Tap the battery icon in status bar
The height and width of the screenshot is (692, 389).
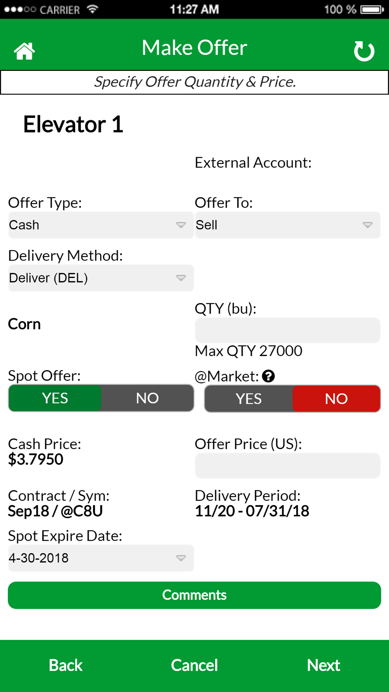tap(372, 9)
